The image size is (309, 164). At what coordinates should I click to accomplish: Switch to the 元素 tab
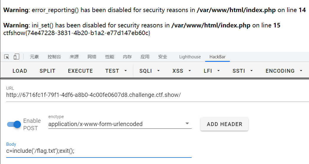click(x=34, y=57)
